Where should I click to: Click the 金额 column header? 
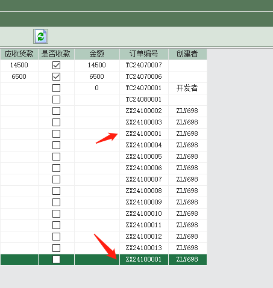[97, 54]
